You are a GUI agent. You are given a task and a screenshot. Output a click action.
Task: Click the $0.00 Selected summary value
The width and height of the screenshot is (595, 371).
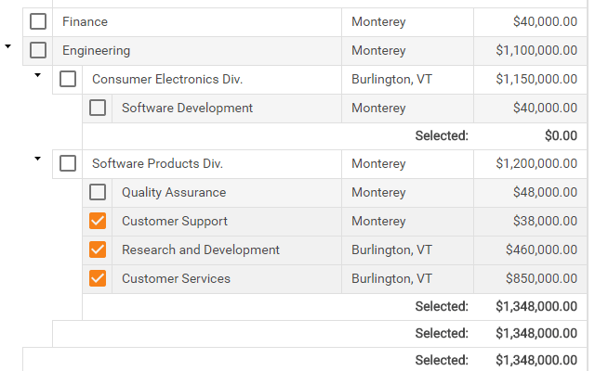click(x=561, y=135)
